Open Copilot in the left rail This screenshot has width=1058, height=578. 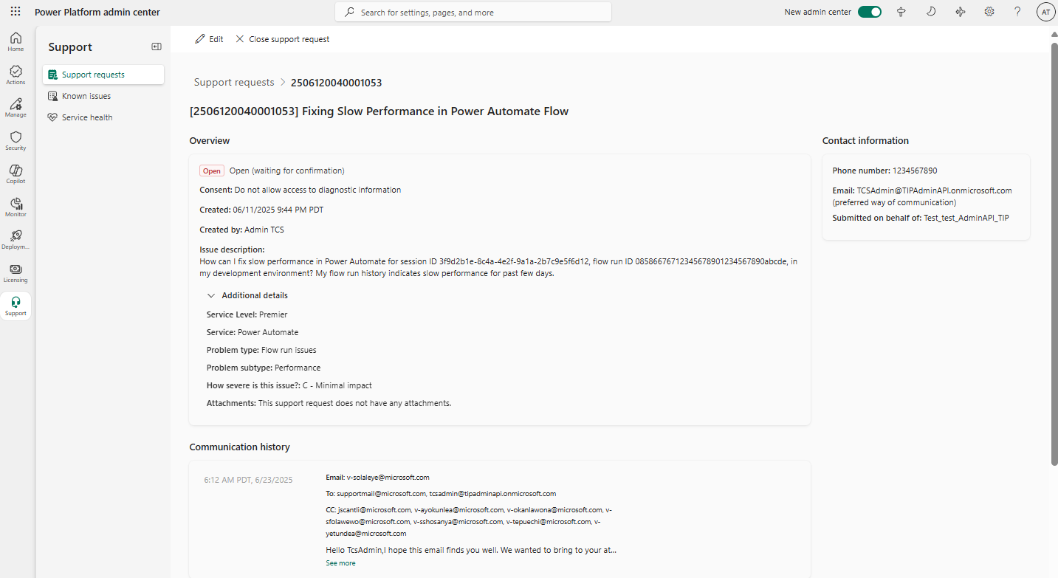[16, 174]
